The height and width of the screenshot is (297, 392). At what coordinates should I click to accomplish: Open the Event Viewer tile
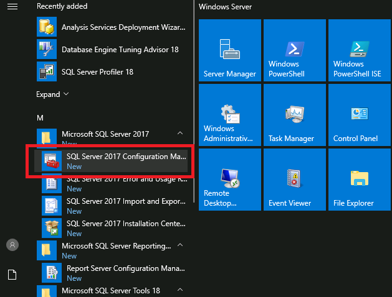coord(295,180)
